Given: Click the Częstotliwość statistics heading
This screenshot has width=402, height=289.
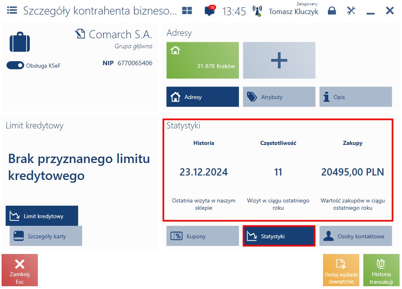Looking at the screenshot, I should click(x=278, y=143).
